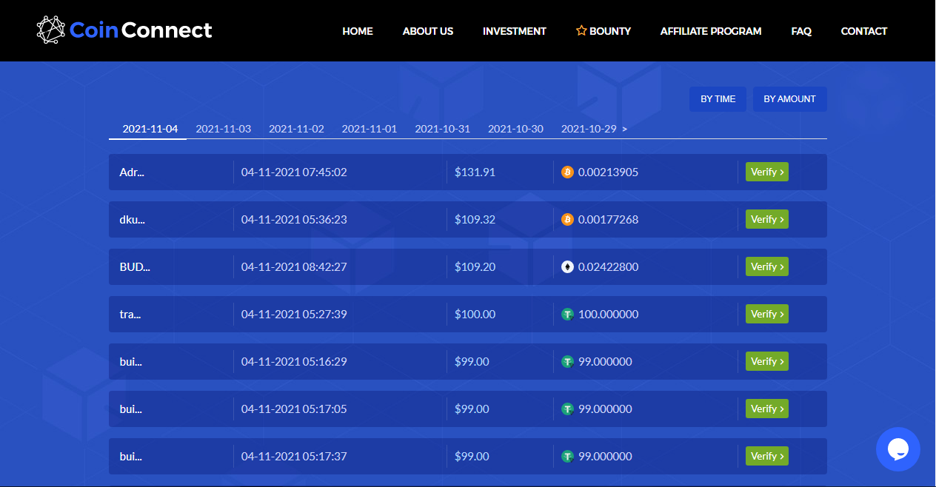Sort deposits By Amount
The width and height of the screenshot is (936, 487).
[x=790, y=98]
